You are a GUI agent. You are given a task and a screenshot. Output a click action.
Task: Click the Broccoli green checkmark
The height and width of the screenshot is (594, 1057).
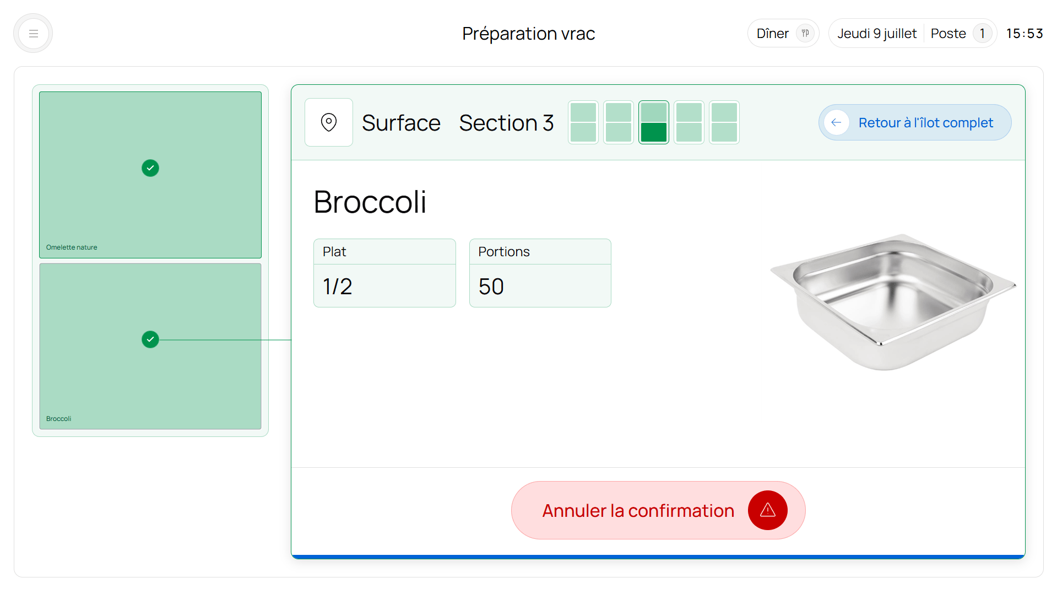(x=150, y=339)
